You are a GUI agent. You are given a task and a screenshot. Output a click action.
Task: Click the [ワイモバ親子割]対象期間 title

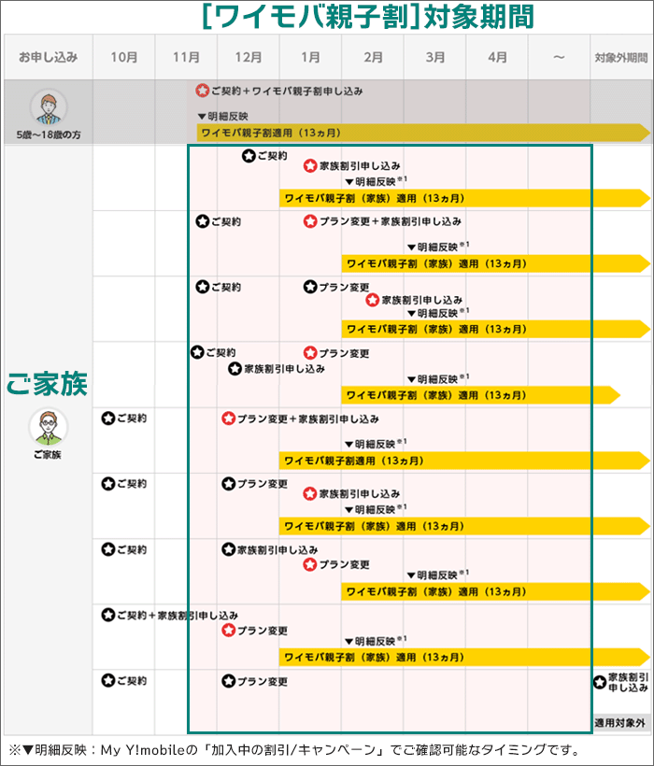tap(368, 16)
